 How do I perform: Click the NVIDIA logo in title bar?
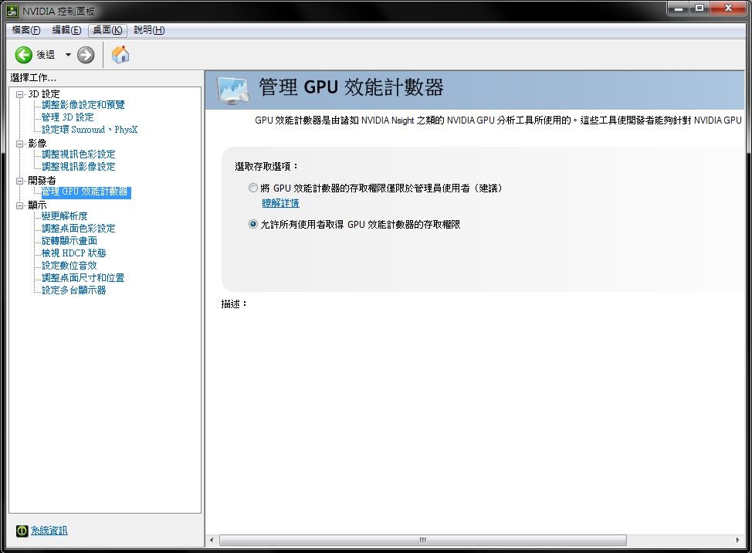pos(12,11)
